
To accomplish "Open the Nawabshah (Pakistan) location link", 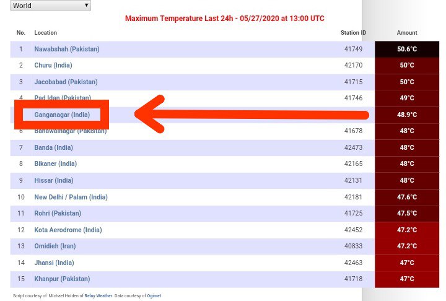I will [67, 49].
